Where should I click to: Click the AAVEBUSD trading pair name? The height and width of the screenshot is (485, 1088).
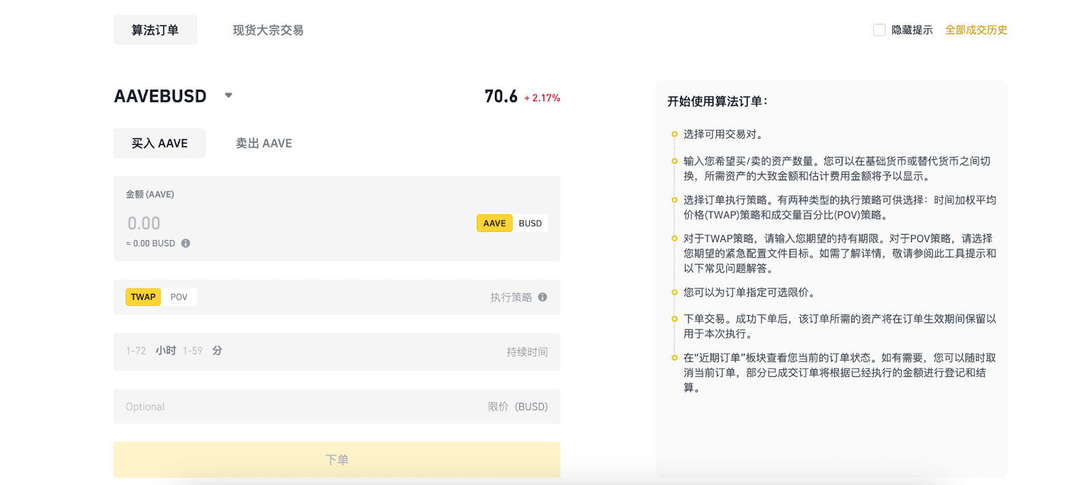[x=160, y=97]
